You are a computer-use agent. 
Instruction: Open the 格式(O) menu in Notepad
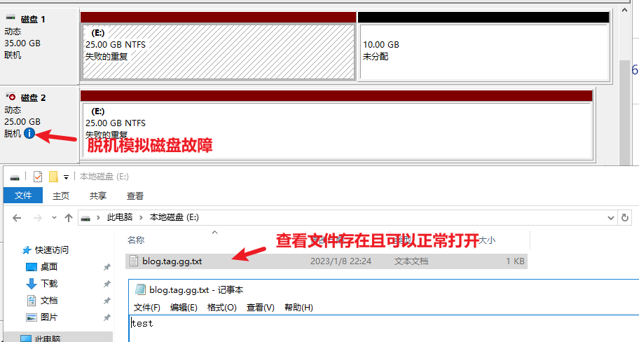click(221, 308)
